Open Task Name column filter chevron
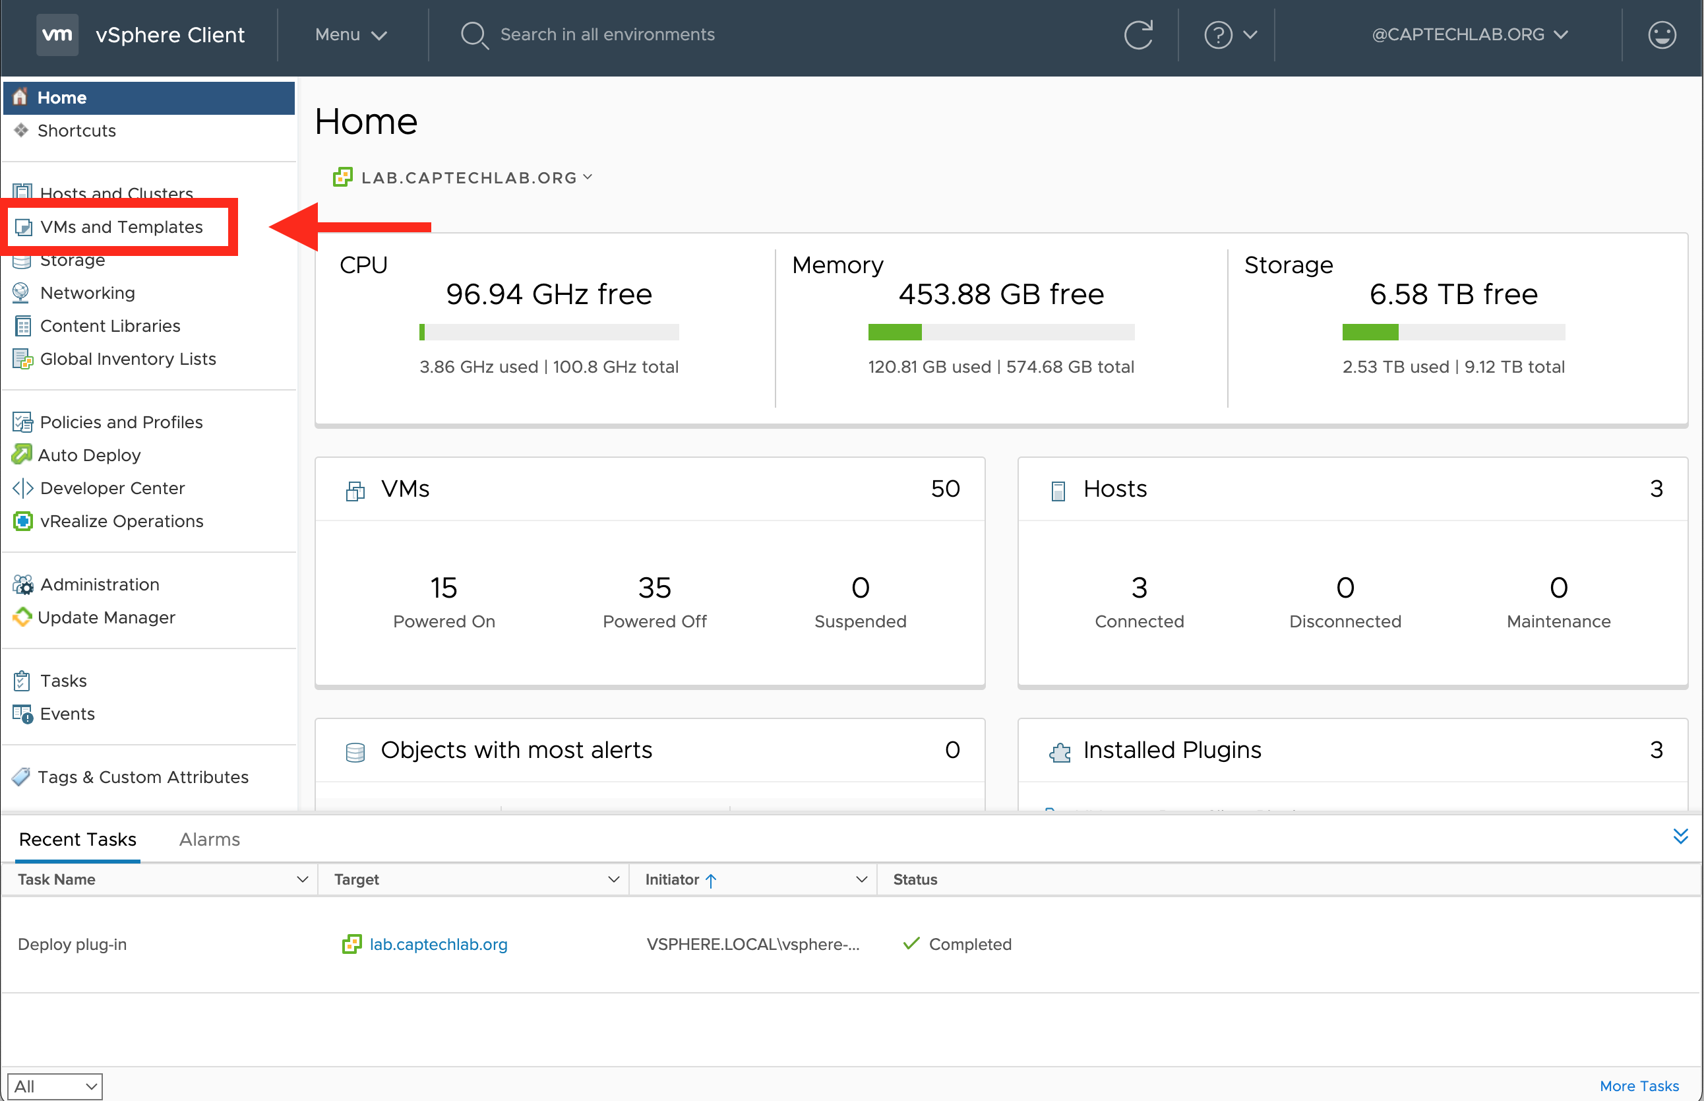This screenshot has width=1704, height=1101. (x=301, y=879)
